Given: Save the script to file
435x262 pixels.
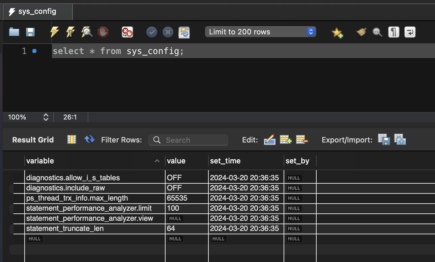Looking at the screenshot, I should point(30,32).
